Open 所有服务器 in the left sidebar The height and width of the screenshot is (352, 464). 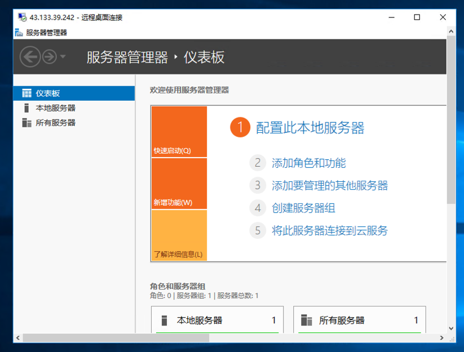(x=55, y=123)
